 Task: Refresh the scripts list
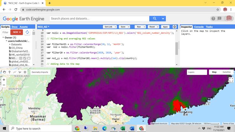coord(28,32)
